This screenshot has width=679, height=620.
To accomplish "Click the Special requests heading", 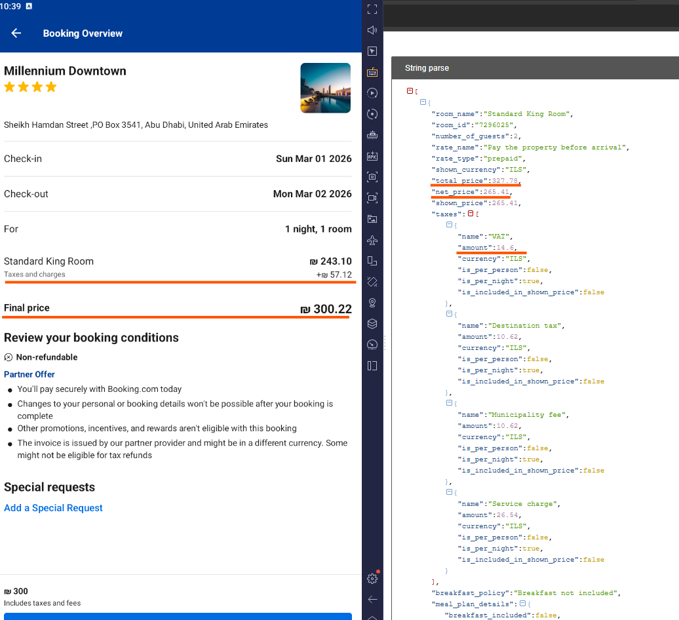I will coord(49,487).
